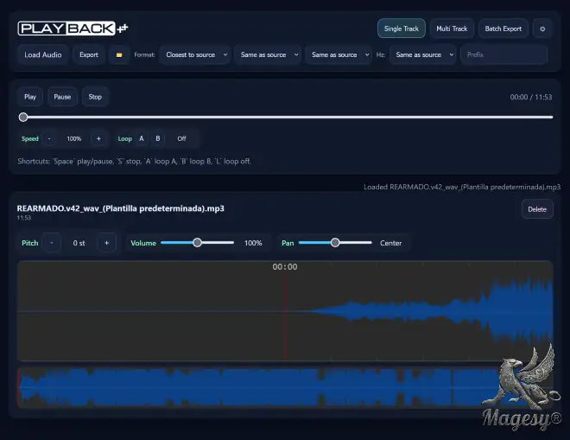Click the Shortcuts help text
The width and height of the screenshot is (570, 440).
(x=134, y=162)
